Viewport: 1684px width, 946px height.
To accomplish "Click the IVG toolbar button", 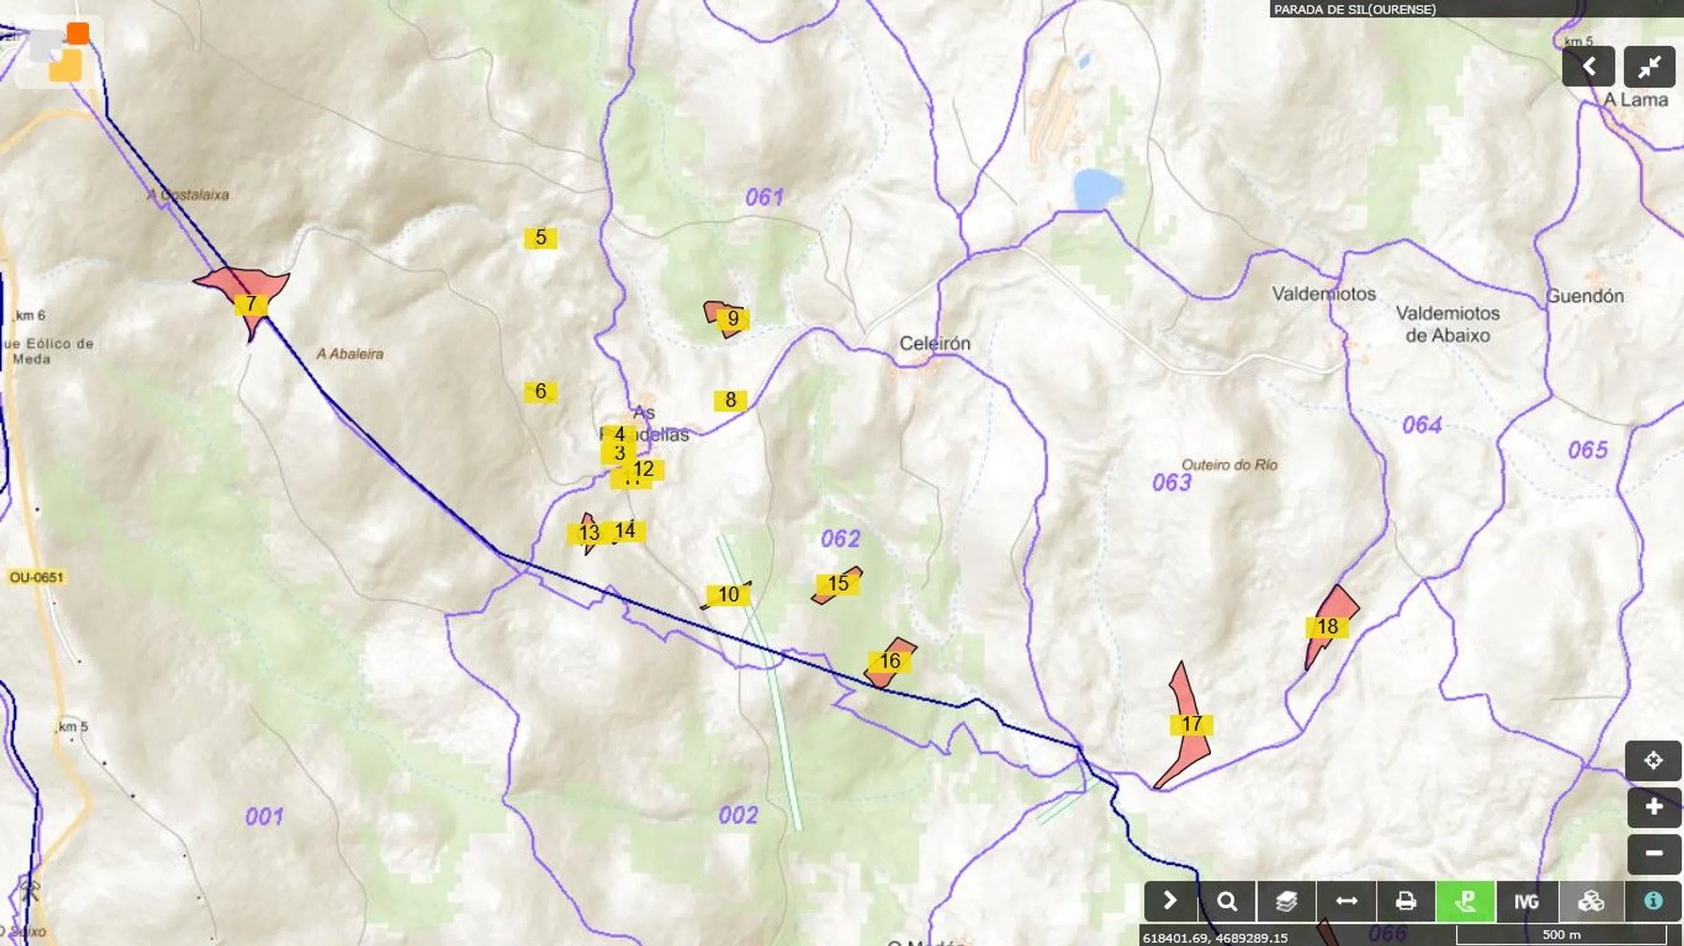I will point(1526,902).
